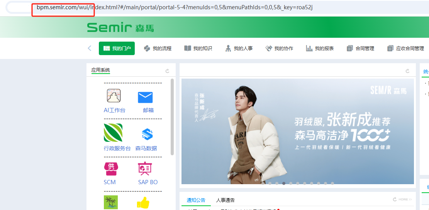Open the 邮箱 mail envelope icon

coord(145,97)
